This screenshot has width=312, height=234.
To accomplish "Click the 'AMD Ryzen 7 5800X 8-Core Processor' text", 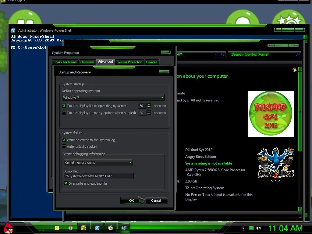I will pos(215,170).
